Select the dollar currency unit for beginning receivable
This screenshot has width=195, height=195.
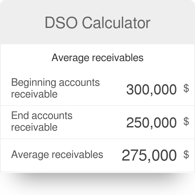pyautogui.click(x=186, y=88)
